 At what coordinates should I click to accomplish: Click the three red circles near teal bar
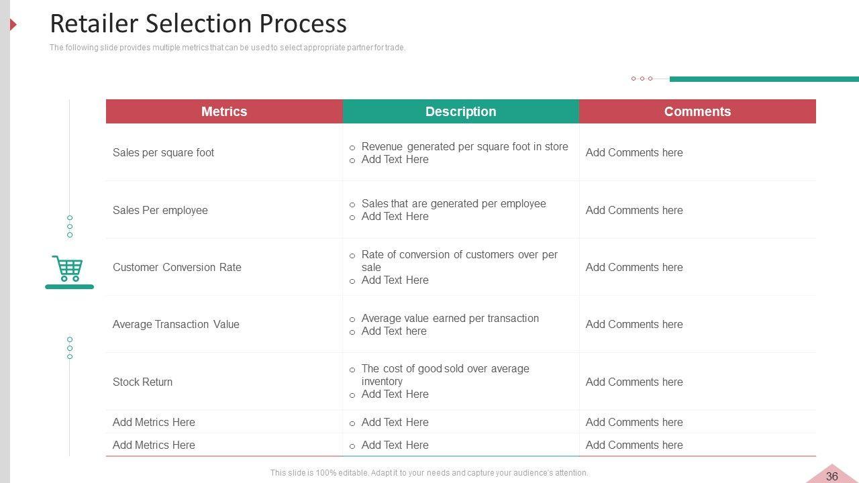(642, 78)
